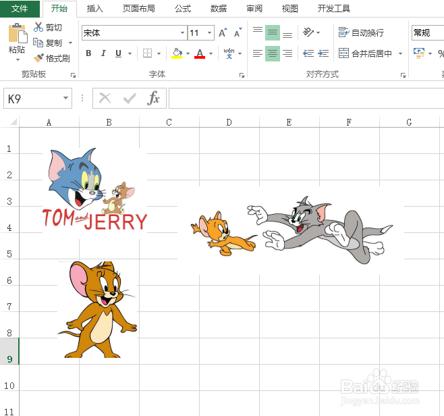The image size is (444, 416).
Task: Click the text orientation icon
Action: tap(308, 32)
